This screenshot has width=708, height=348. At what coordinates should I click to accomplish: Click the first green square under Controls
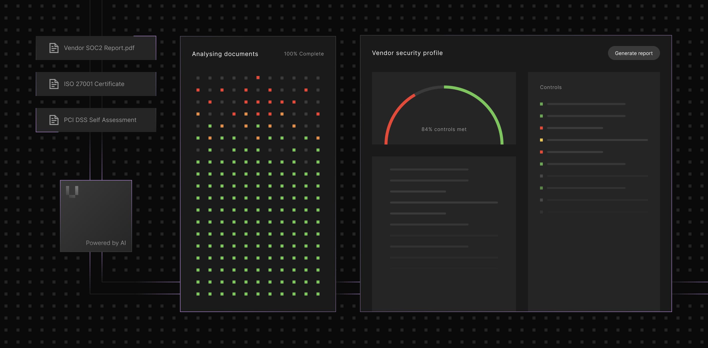coord(541,104)
